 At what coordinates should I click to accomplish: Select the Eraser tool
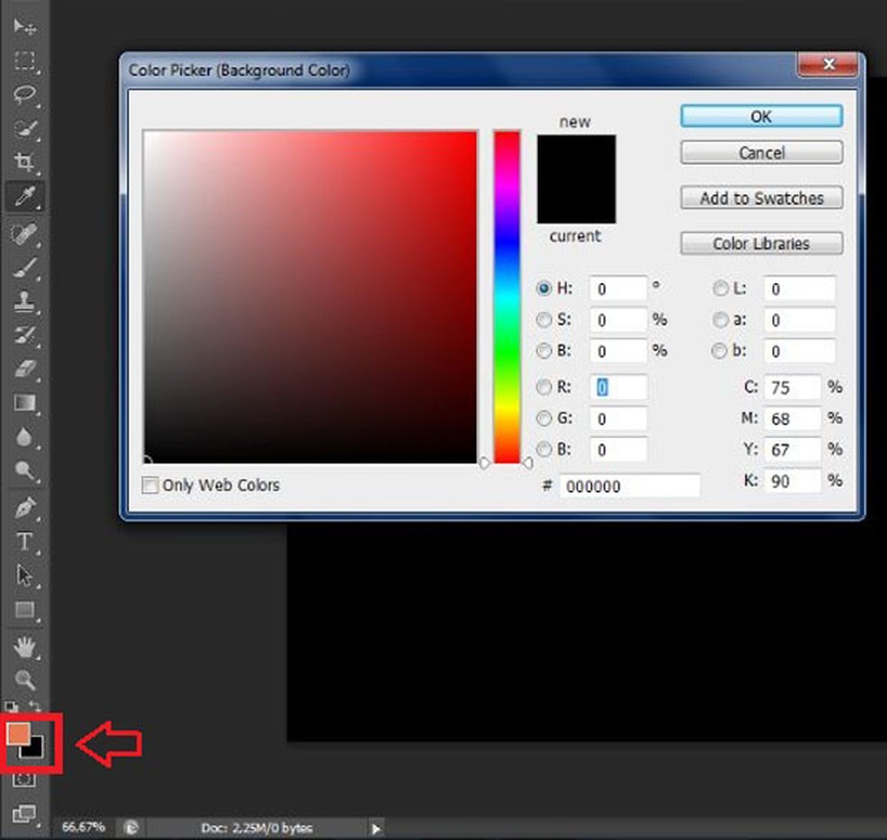pyautogui.click(x=24, y=369)
